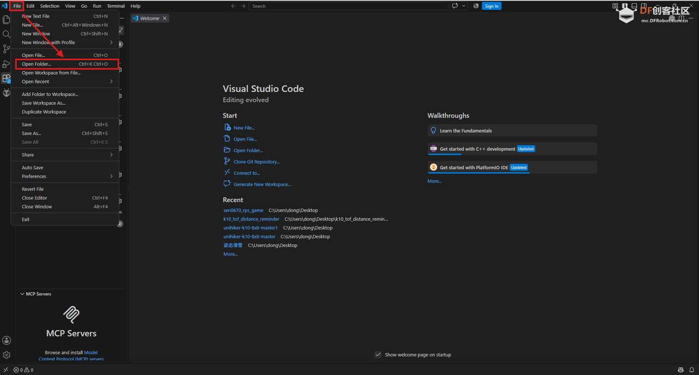This screenshot has height=375, width=699.
Task: Toggle the Panel layout button
Action: coord(634,6)
